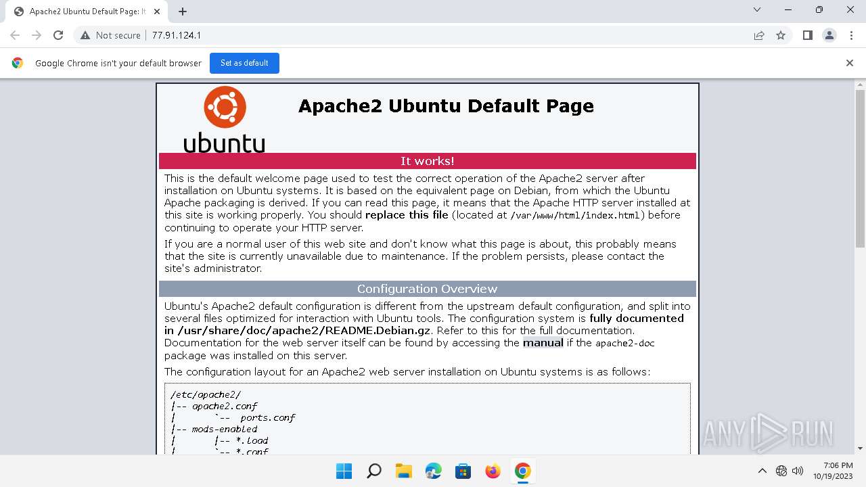Dismiss the default browser infobar
Viewport: 866px width, 487px height.
[x=850, y=63]
